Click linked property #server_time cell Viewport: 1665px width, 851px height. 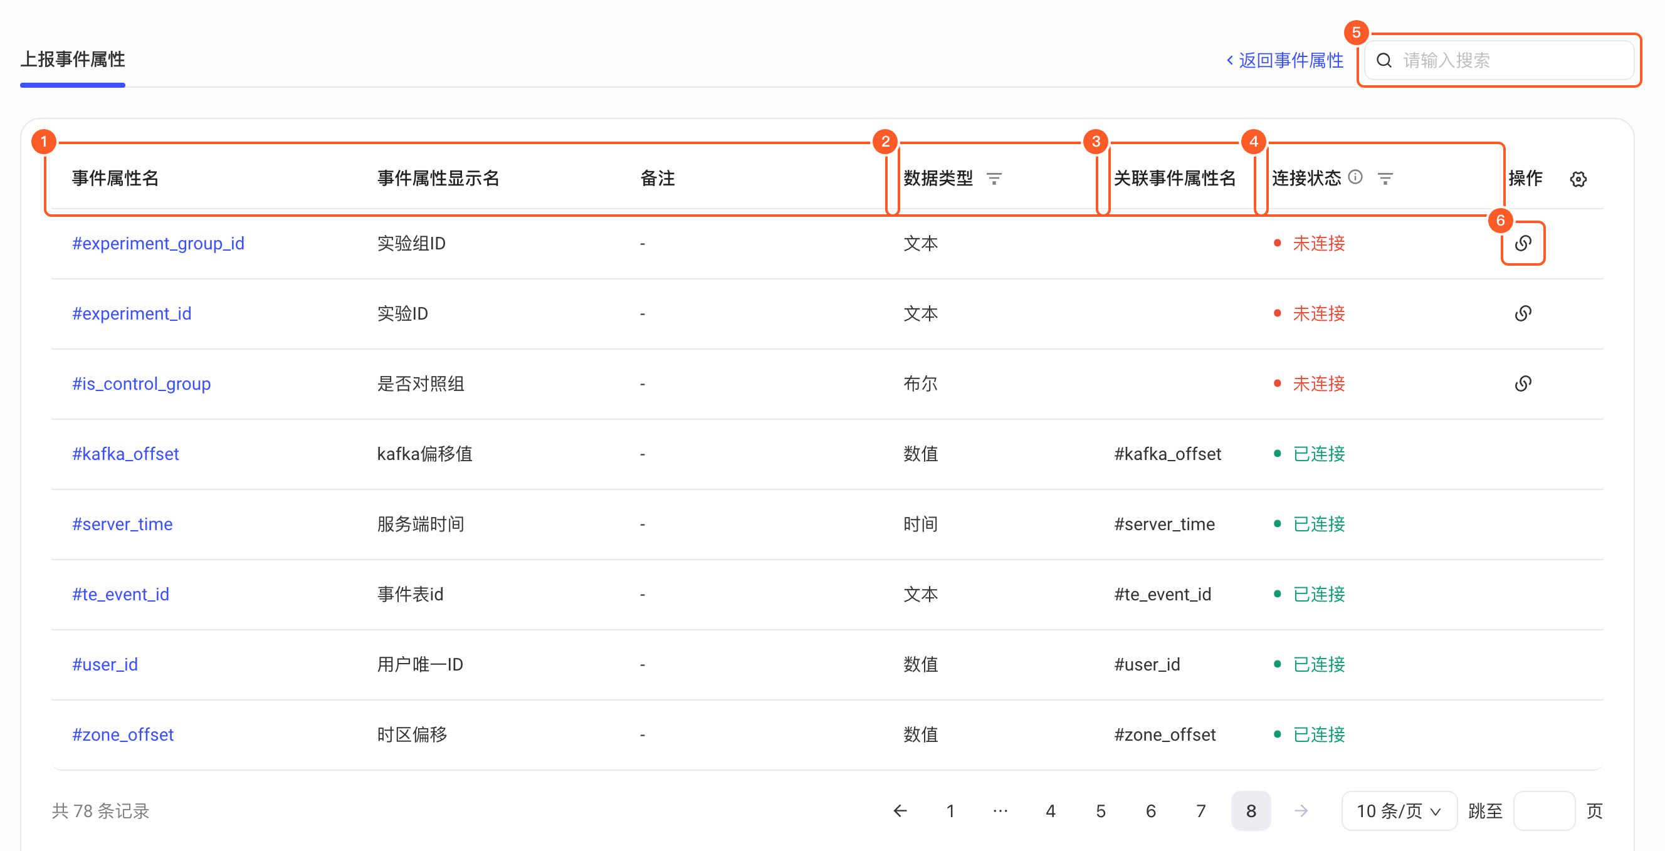pyautogui.click(x=1164, y=524)
